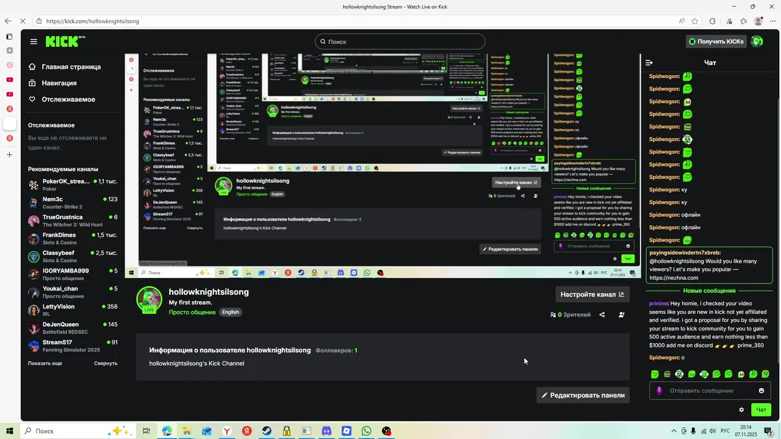The height and width of the screenshot is (439, 781).
Task: Collapse the chat panel arrow icon
Action: [649, 63]
